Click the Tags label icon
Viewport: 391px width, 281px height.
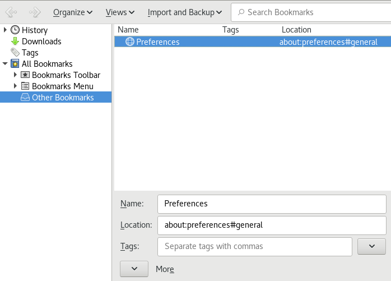[x=15, y=53]
